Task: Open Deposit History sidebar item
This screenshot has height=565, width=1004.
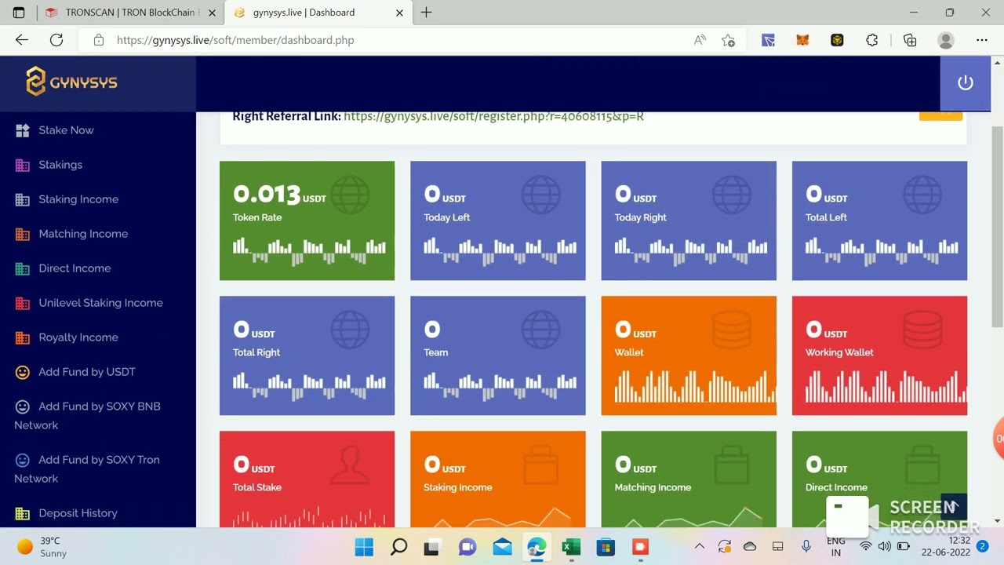Action: point(78,513)
